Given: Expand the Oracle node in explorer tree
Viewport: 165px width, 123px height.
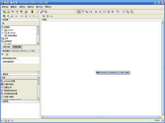Looking at the screenshot, I should tap(2, 30).
